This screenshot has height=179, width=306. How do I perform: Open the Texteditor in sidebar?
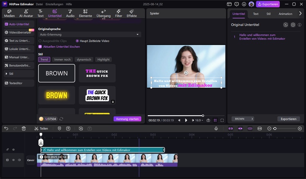(19, 83)
